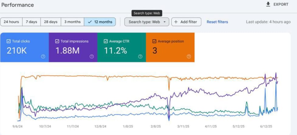
Task: Choose the 28 days date range
Action: coord(50,22)
